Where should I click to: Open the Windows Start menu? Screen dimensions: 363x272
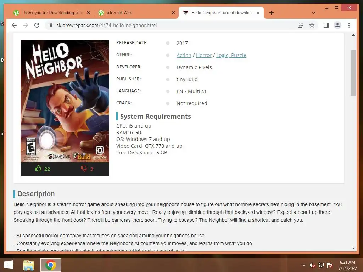tap(9, 265)
